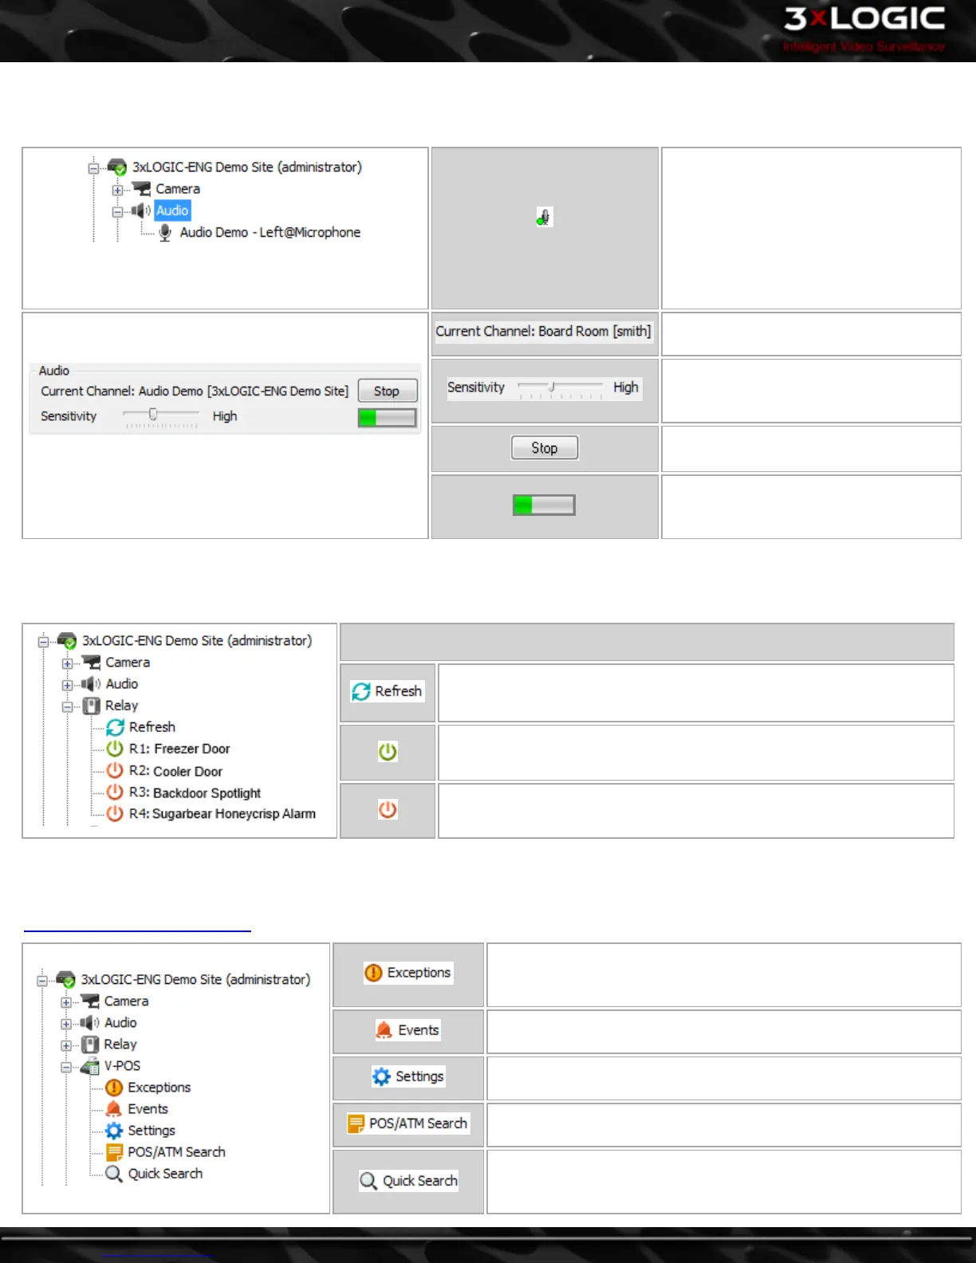Screen dimensions: 976x1263
Task: Expand the Camera node in top tree
Action: (x=117, y=190)
